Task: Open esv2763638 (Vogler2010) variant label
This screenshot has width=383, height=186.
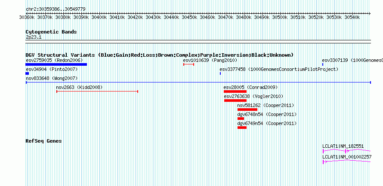Action: coord(253,97)
